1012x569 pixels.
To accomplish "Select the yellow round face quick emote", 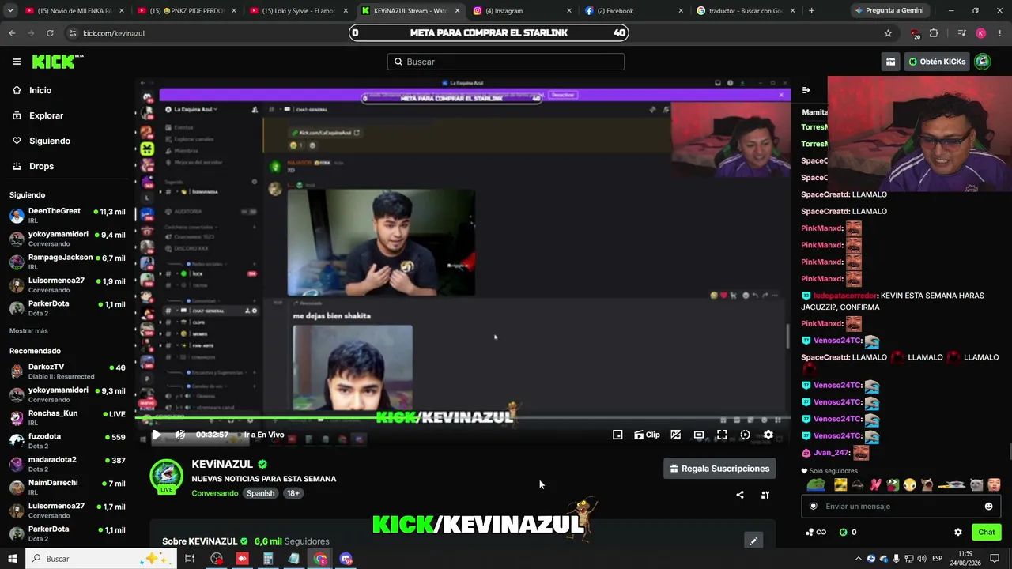I will coord(909,485).
